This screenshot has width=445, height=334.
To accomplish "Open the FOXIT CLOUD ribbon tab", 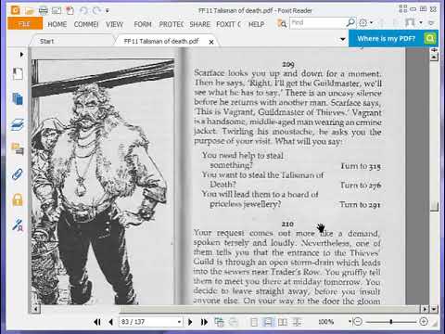I will (x=229, y=24).
